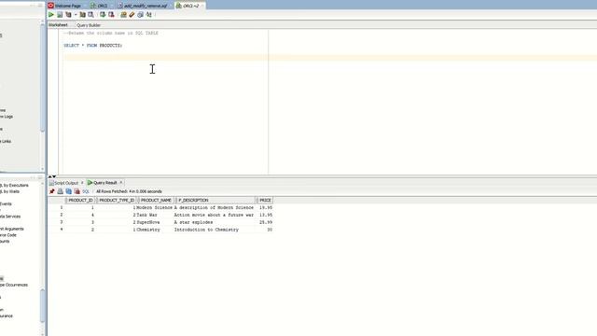Click 'Action movie about a future war' cell
This screenshot has width=597, height=336.
coord(214,215)
